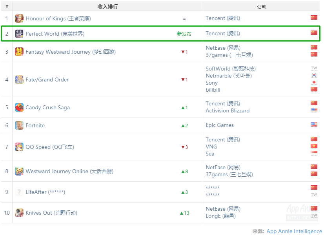
Task: Click the 收入排行 column header
Action: click(107, 7)
